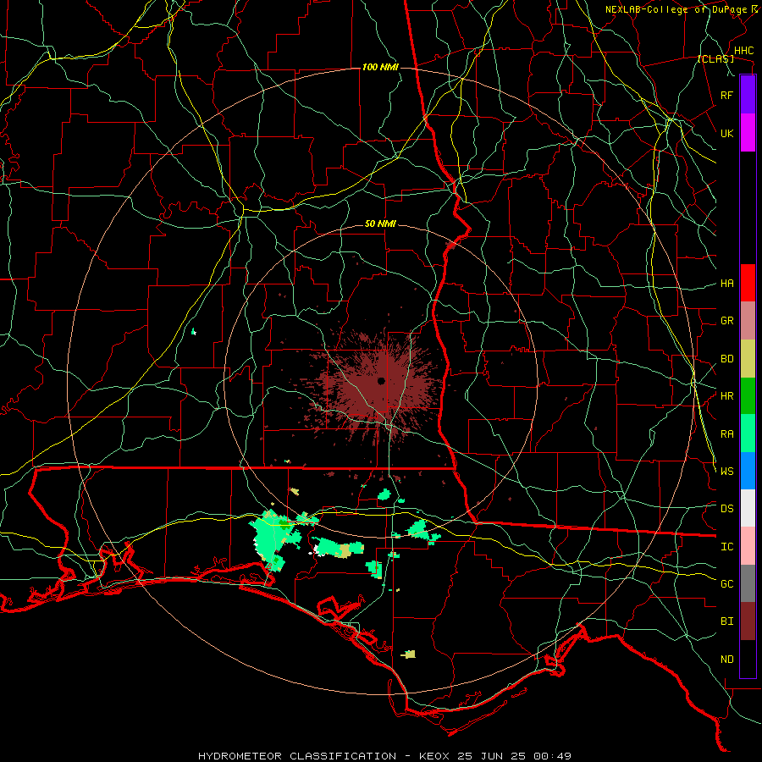Viewport: 762px width, 762px height.
Task: Click the BD legend label
Action: pos(726,359)
